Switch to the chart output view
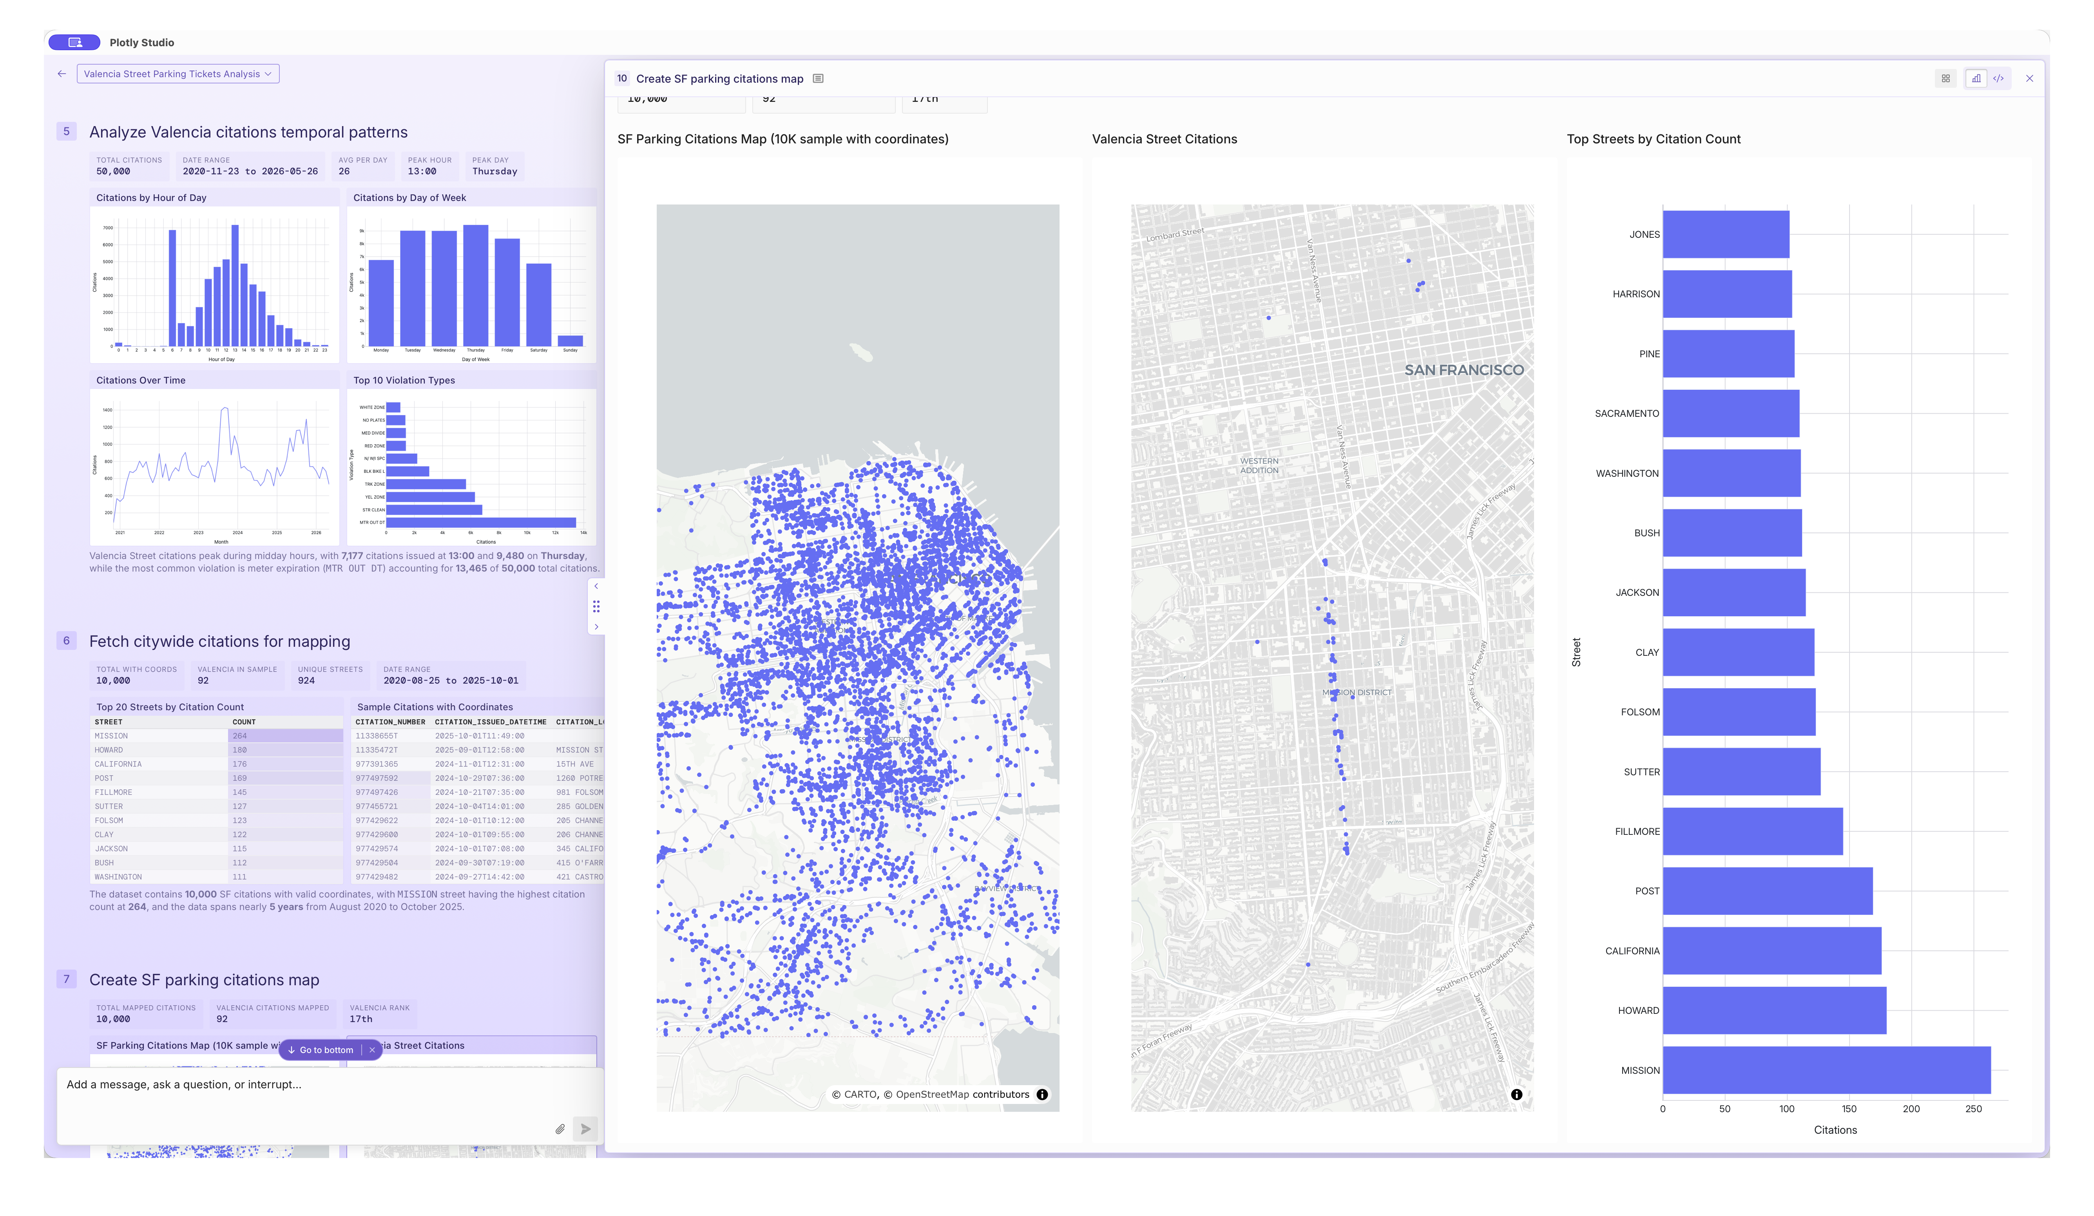This screenshot has height=1216, width=2094. pyautogui.click(x=1976, y=79)
